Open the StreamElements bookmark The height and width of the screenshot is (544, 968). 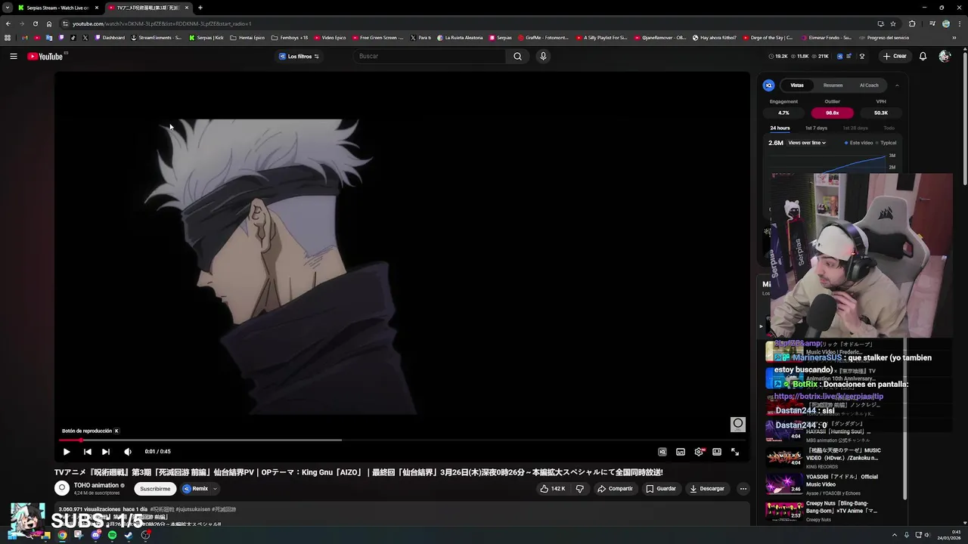157,38
